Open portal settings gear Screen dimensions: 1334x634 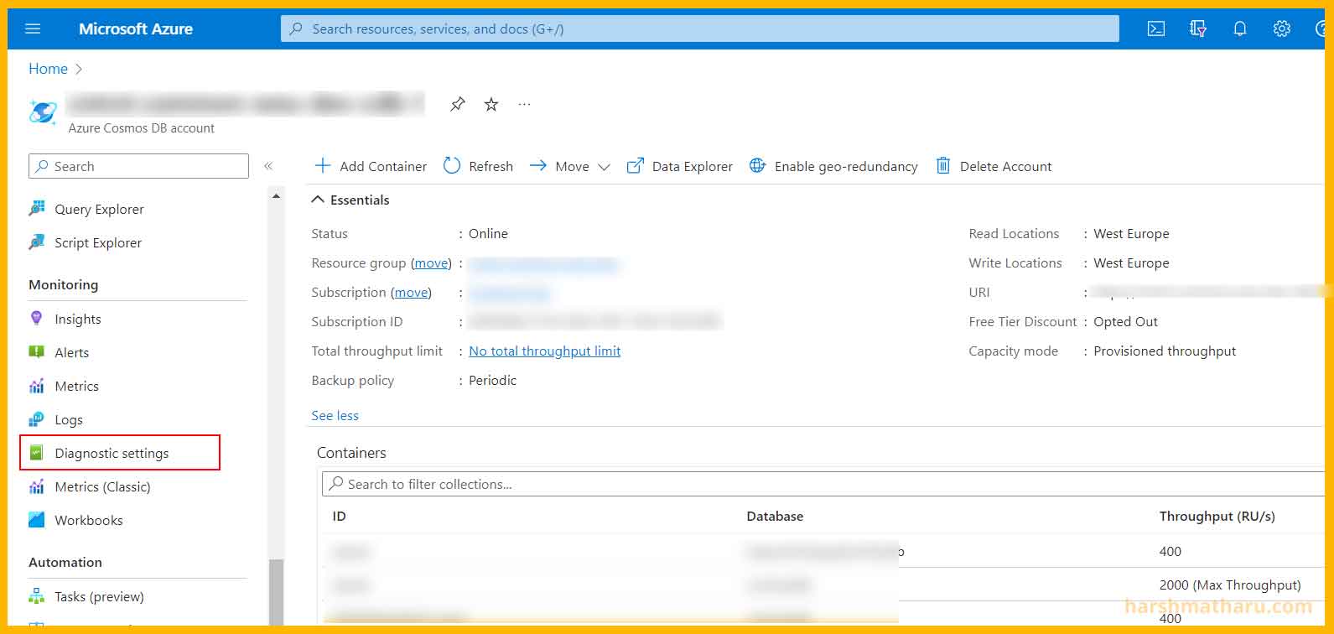pyautogui.click(x=1282, y=29)
